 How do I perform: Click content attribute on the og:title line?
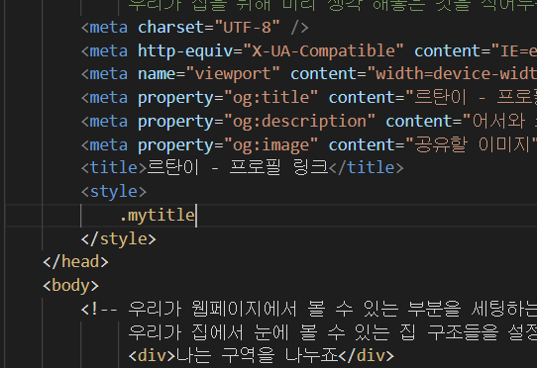362,98
